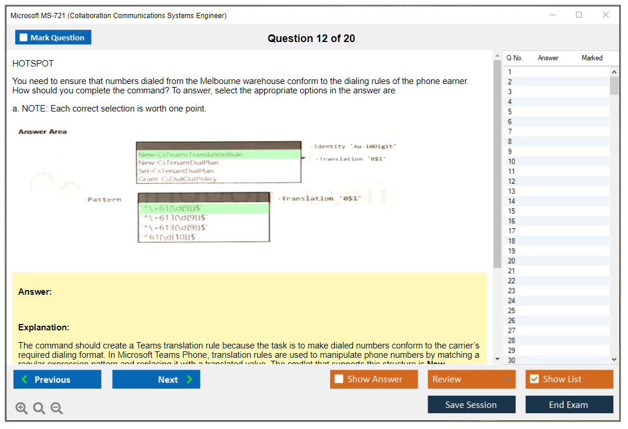Click the question pane scrollbar thumb
The height and width of the screenshot is (429, 628).
coord(497,163)
